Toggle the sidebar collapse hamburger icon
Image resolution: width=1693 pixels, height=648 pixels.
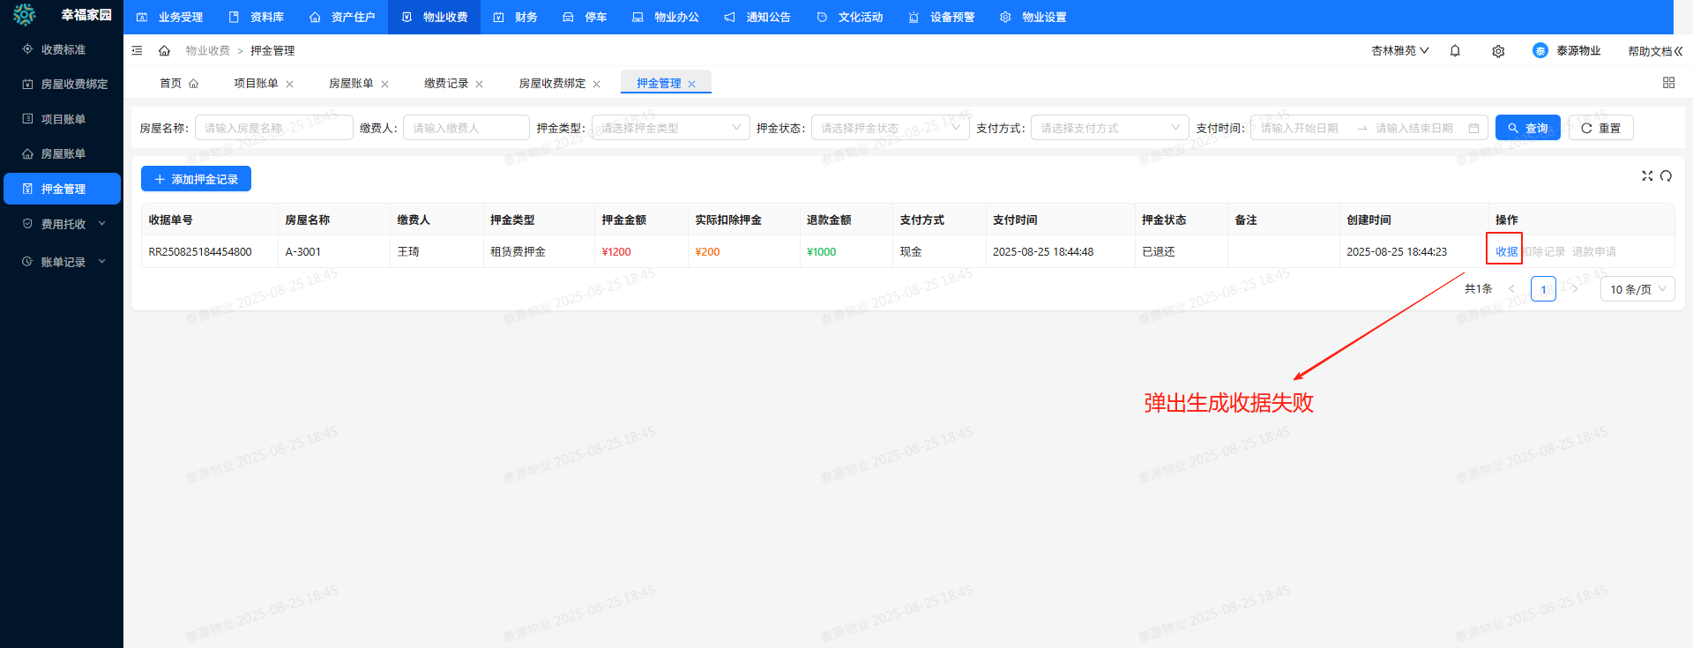(x=137, y=51)
